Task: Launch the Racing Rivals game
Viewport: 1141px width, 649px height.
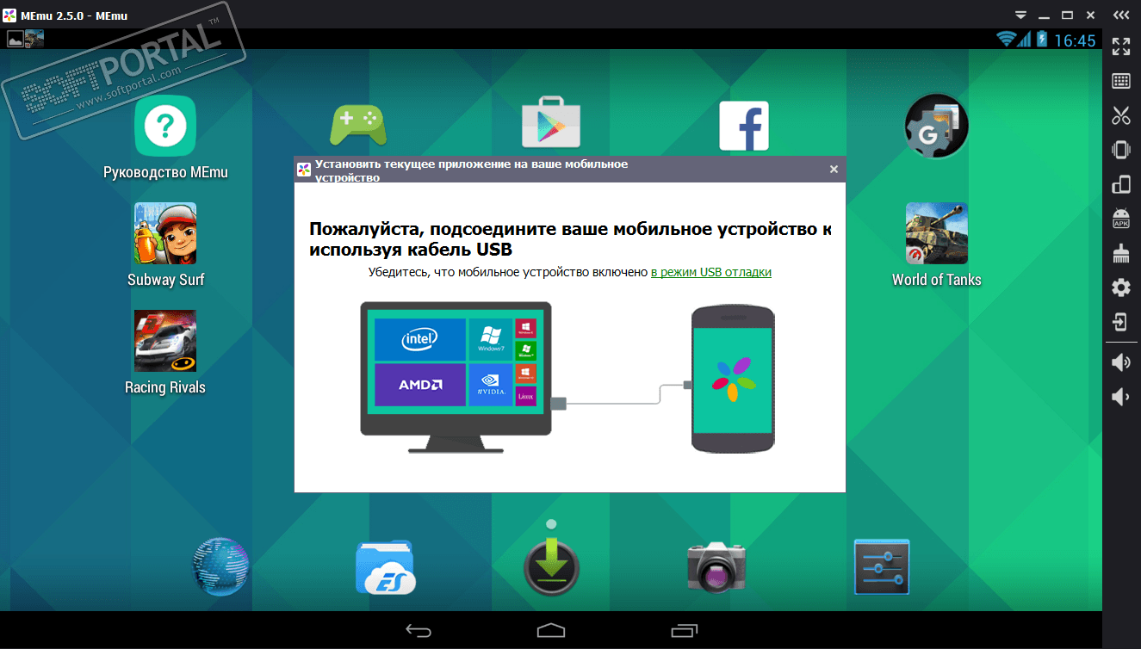Action: click(165, 352)
